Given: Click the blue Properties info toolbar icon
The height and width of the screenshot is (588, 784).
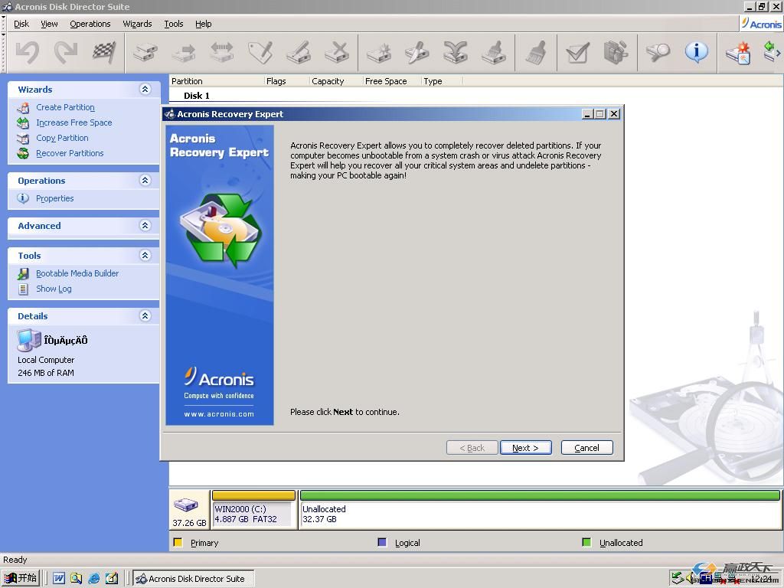Looking at the screenshot, I should pyautogui.click(x=697, y=53).
